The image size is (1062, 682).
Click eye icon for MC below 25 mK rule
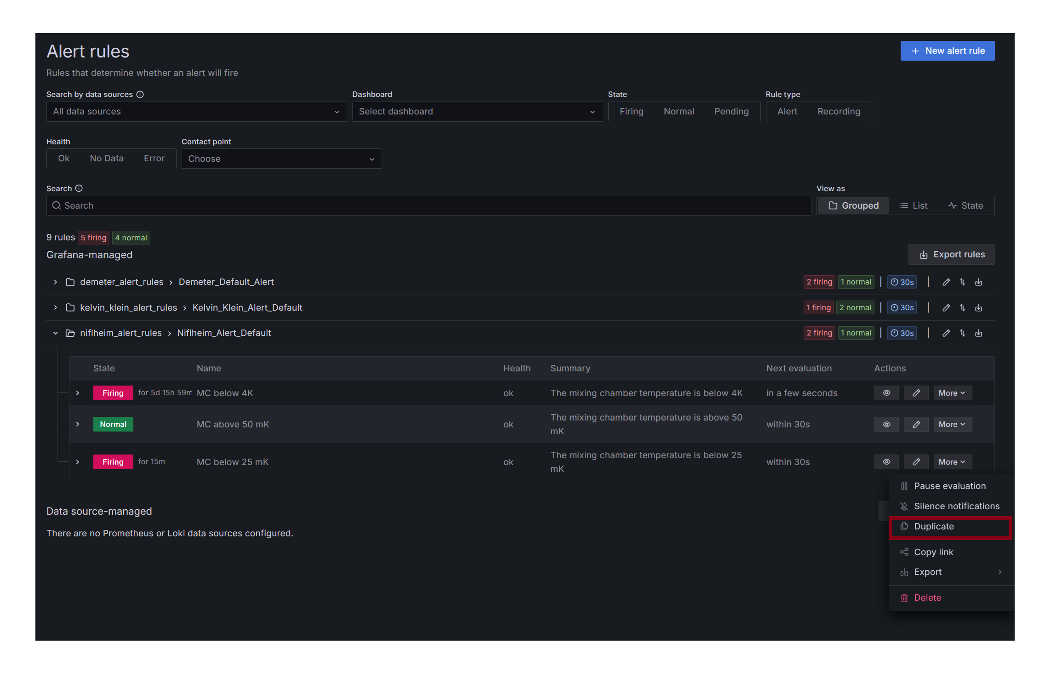pyautogui.click(x=886, y=462)
